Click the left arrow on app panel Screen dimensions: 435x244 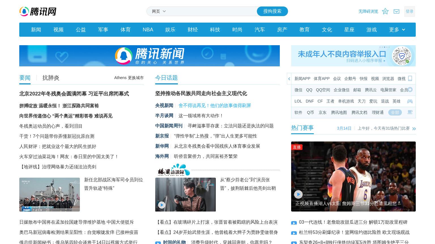[289, 79]
